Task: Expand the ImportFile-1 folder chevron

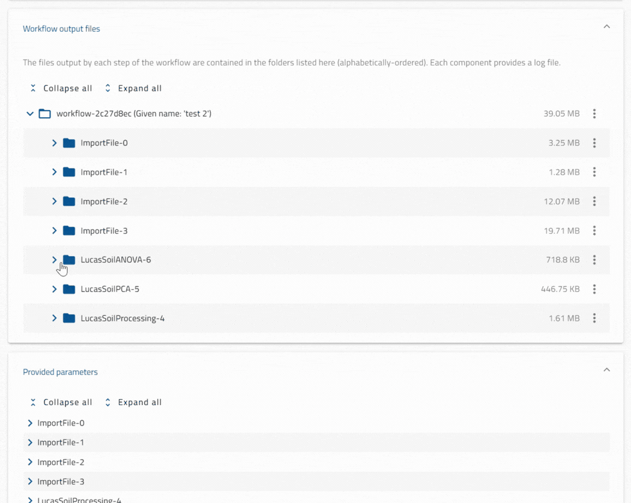Action: [54, 172]
